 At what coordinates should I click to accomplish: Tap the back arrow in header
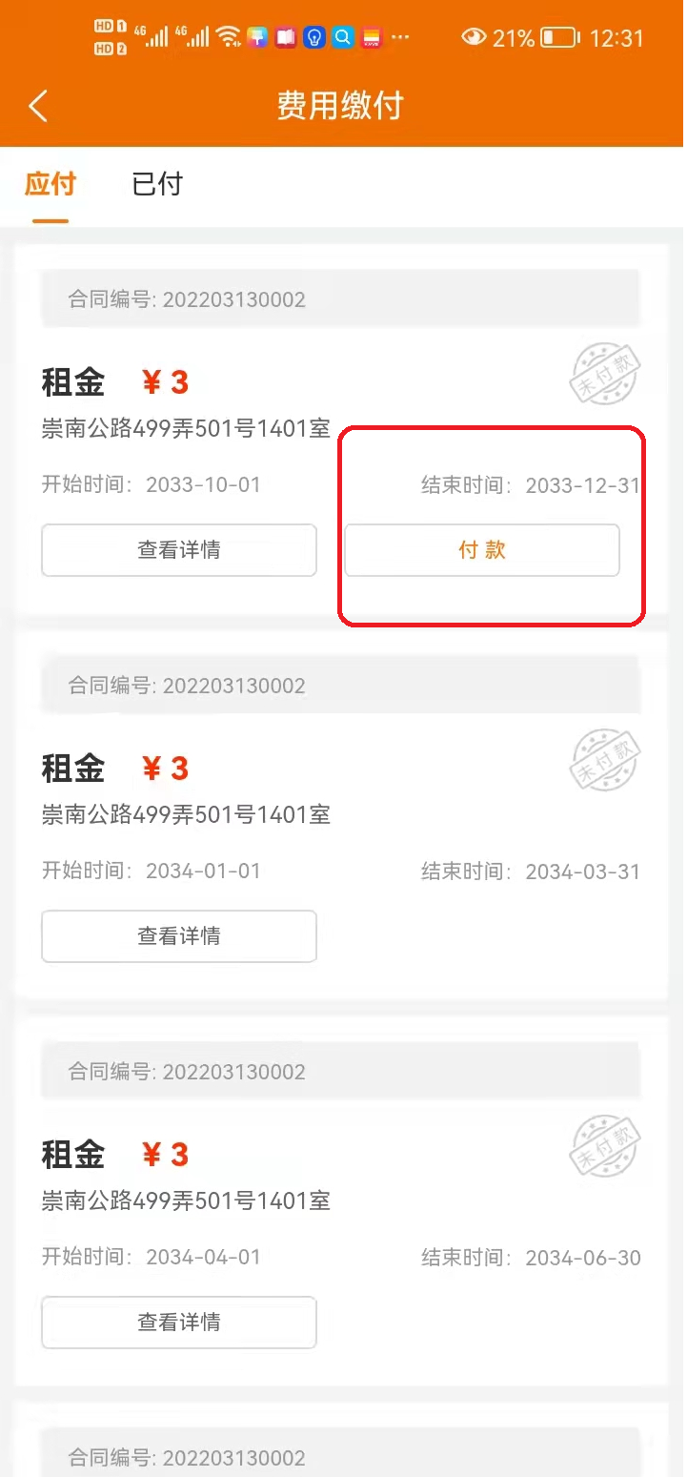click(x=38, y=106)
